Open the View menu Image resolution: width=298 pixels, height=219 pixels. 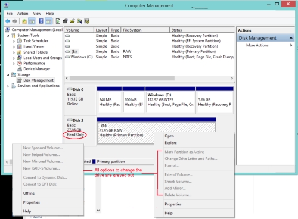click(x=37, y=14)
